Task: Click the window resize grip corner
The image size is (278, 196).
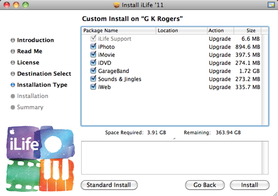Action: point(275,194)
